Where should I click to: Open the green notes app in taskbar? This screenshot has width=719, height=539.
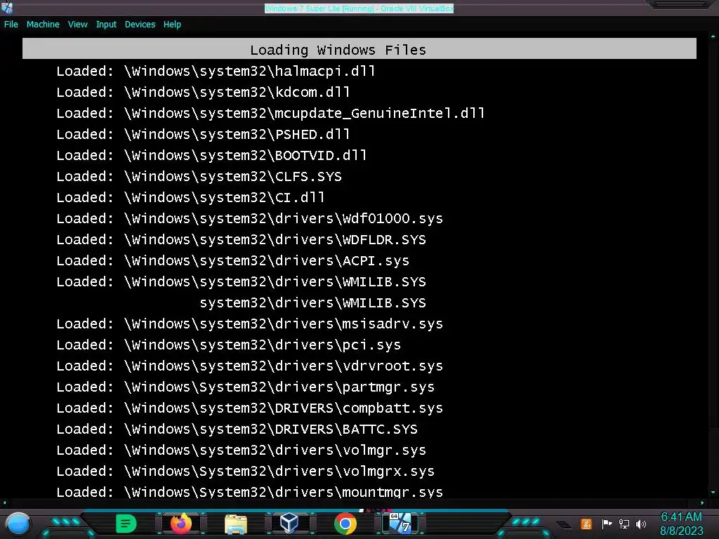(126, 524)
